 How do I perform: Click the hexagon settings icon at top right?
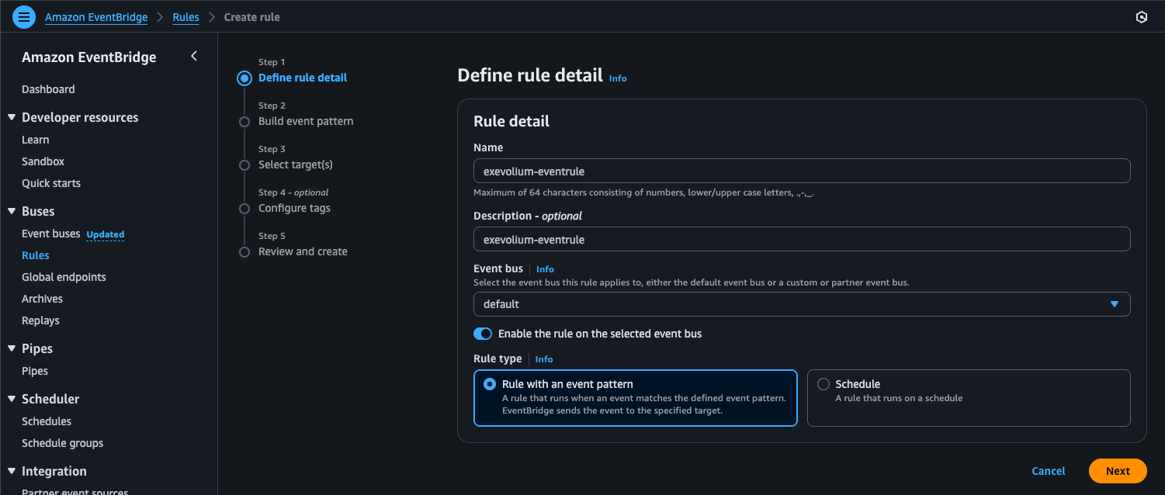1141,17
